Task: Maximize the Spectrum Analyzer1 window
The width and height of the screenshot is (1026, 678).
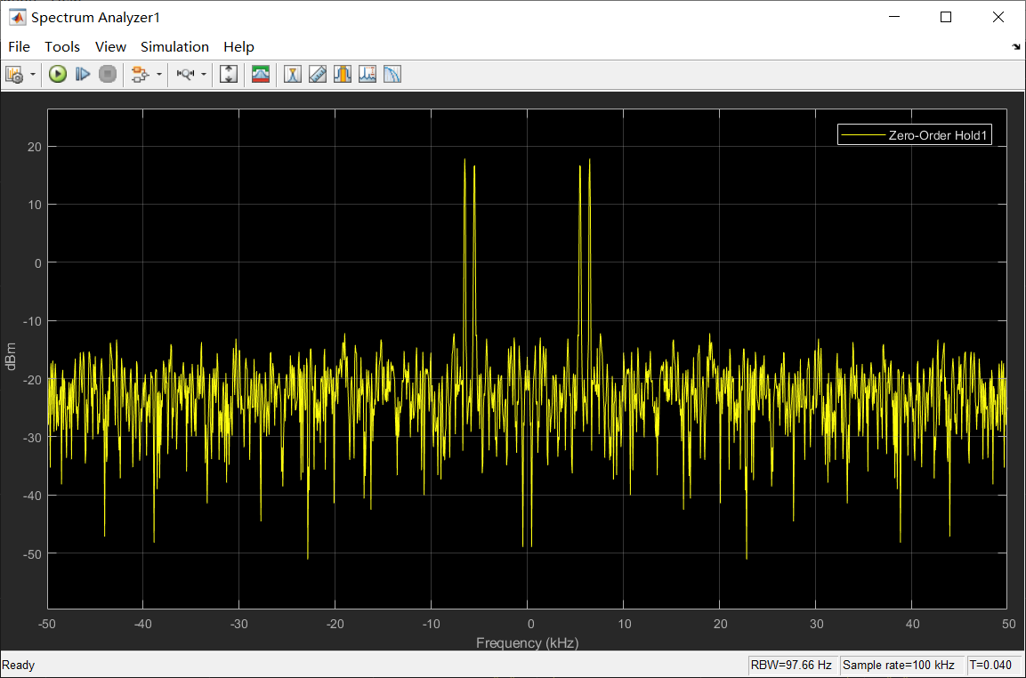Action: coord(946,18)
